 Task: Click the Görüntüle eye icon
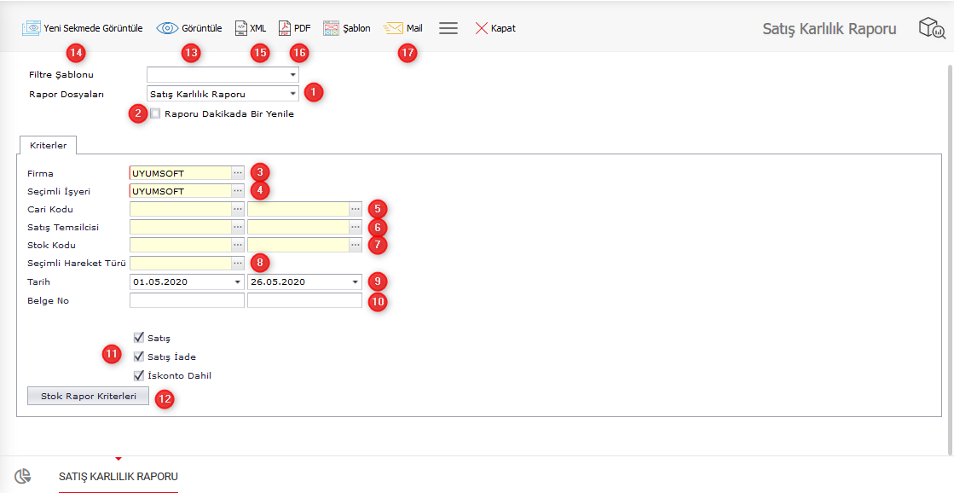[167, 28]
